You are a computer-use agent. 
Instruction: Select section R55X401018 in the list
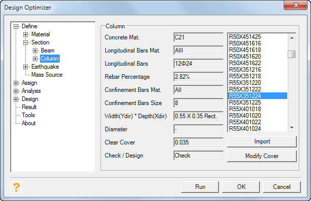[257, 109]
